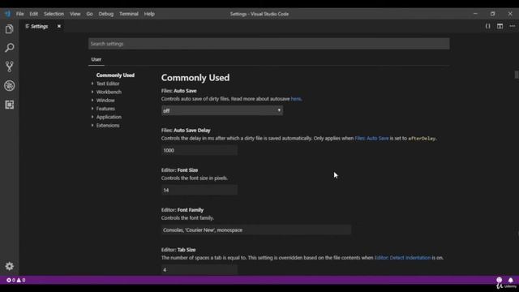Open the File menu

point(19,14)
